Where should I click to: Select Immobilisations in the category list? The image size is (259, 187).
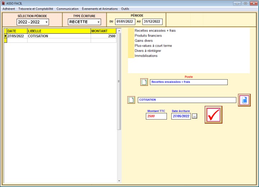(x=146, y=56)
